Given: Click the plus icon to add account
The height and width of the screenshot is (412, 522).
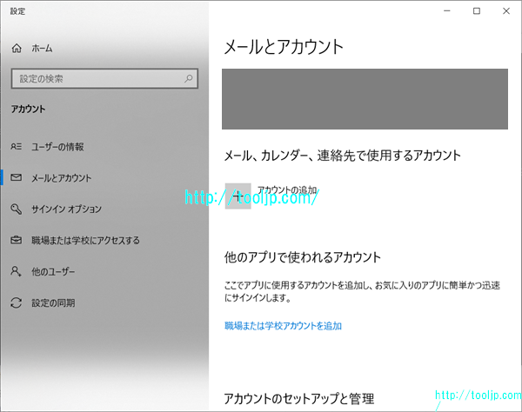Looking at the screenshot, I should pos(238,196).
